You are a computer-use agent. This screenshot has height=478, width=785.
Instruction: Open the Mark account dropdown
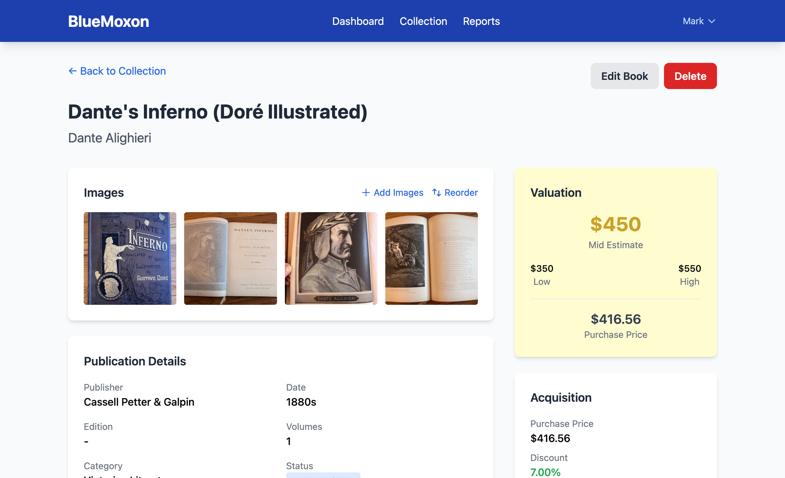coord(693,21)
